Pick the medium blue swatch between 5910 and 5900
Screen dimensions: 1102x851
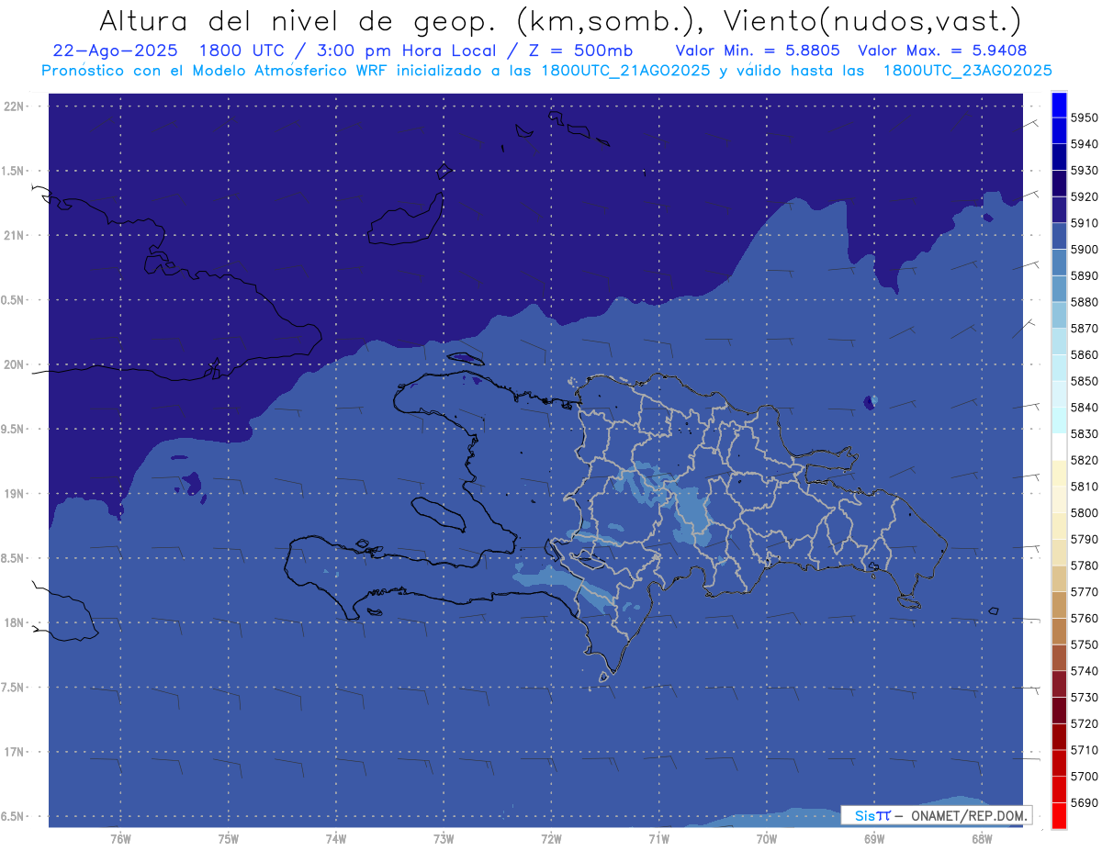(x=1059, y=236)
